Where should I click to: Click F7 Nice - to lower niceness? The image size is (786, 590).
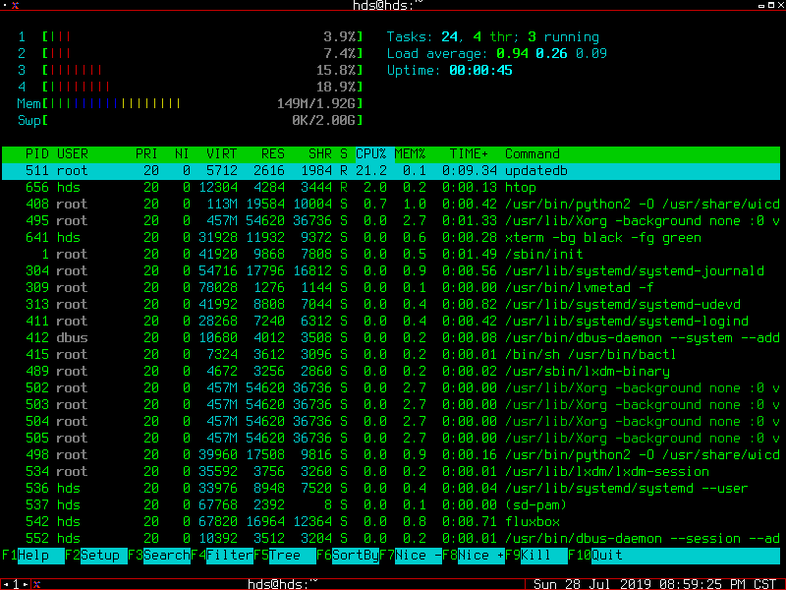point(411,556)
